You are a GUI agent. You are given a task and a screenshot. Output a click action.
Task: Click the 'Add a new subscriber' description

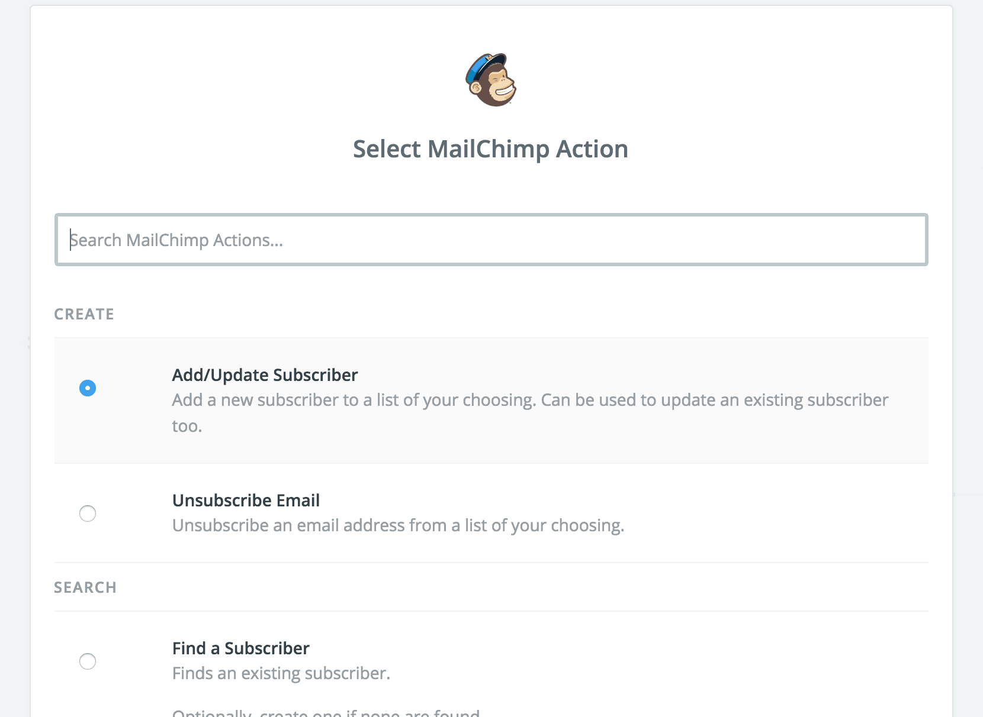click(x=530, y=413)
